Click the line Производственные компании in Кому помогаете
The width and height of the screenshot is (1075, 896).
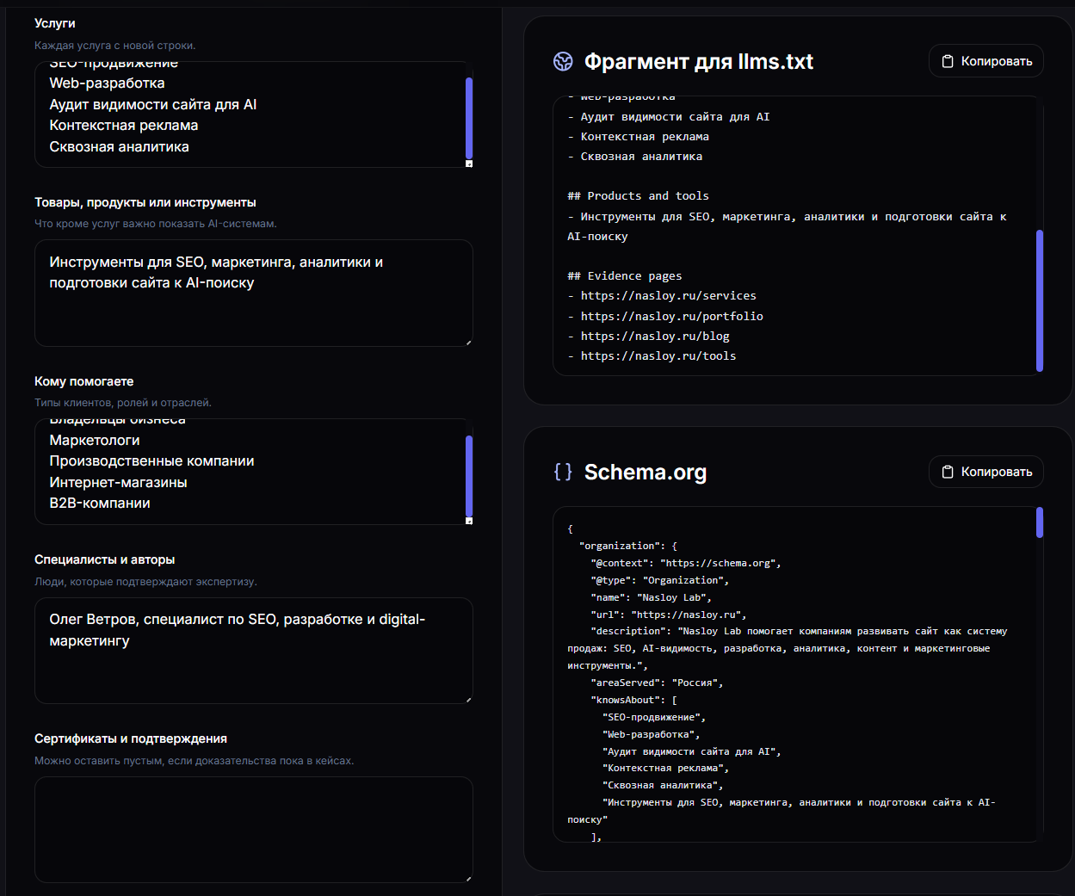(151, 460)
